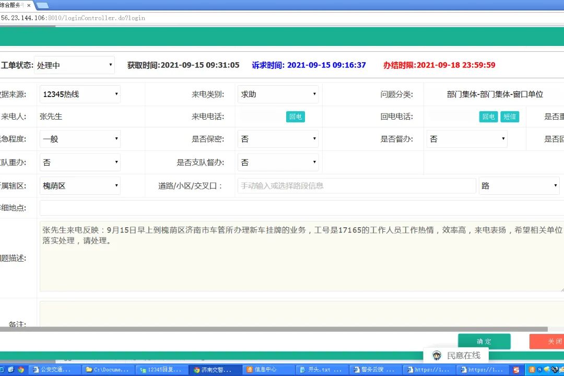Switch to the 济南交警 window on taskbar
Screen dimensions: 564x376
[x=215, y=370]
